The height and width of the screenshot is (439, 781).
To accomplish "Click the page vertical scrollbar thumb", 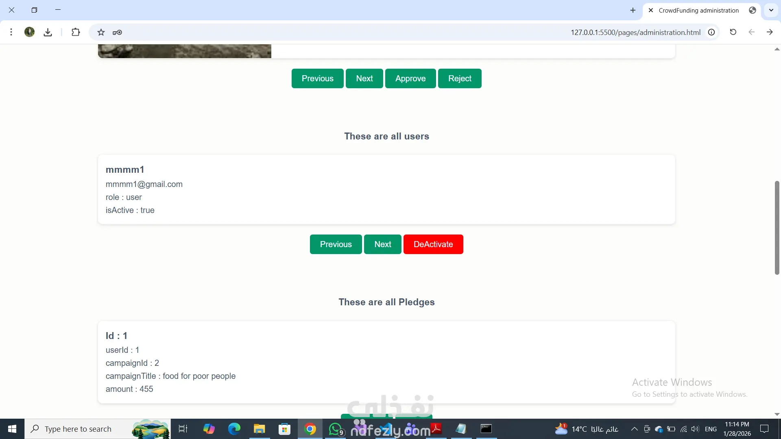I will pos(777,228).
